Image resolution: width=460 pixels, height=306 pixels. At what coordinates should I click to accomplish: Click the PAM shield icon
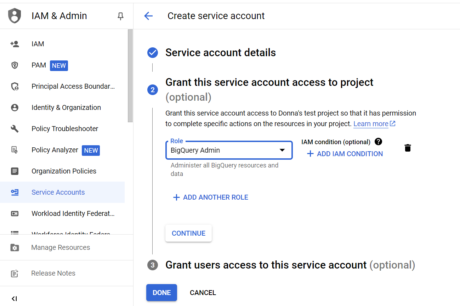point(15,65)
